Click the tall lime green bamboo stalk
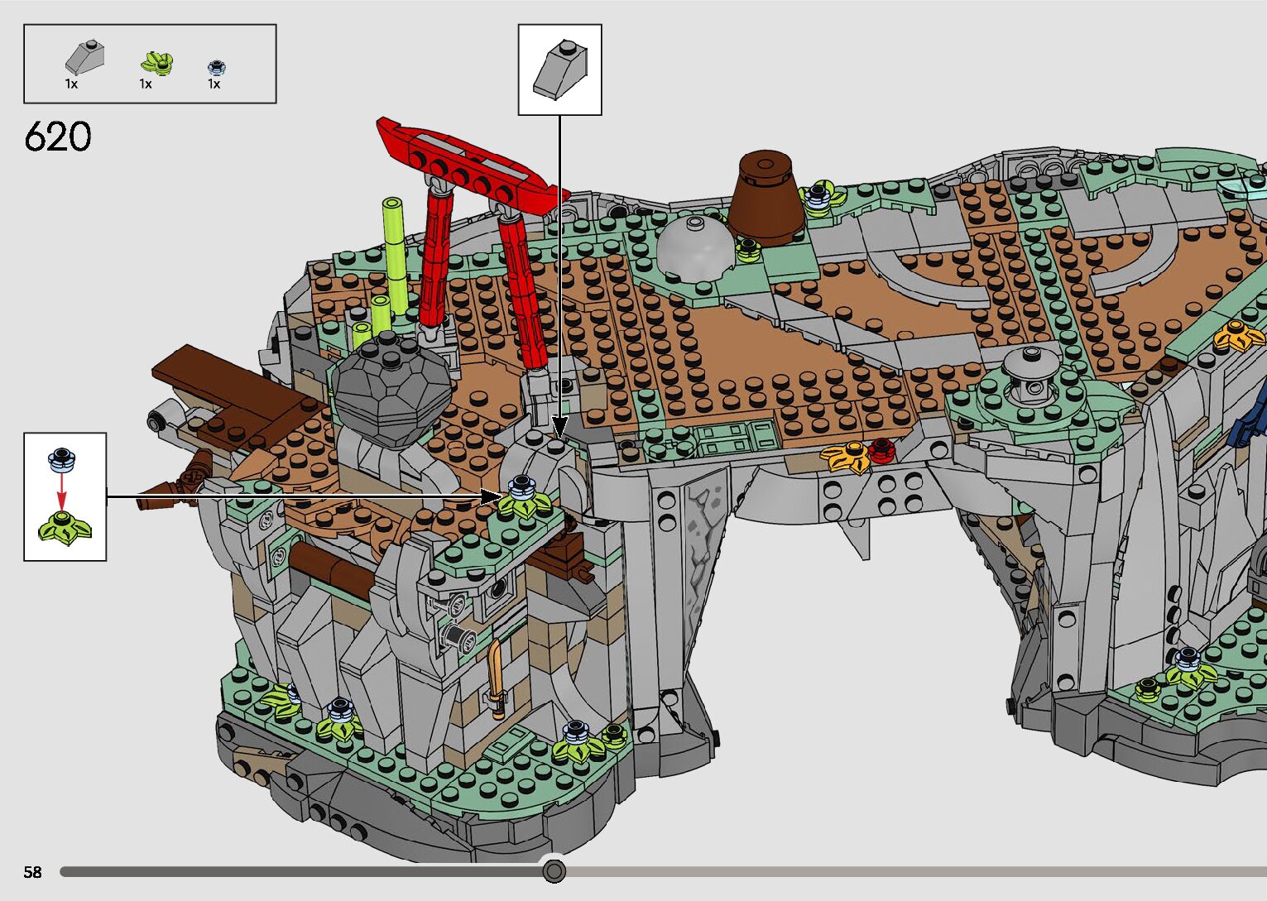This screenshot has height=901, width=1267. pos(393,248)
